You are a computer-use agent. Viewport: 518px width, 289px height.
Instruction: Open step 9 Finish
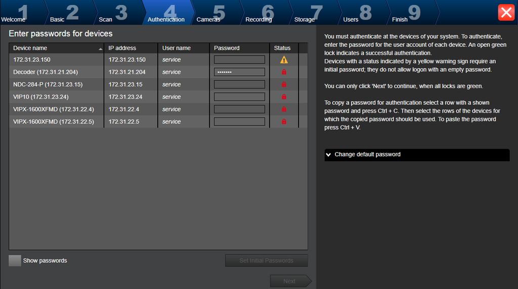(412, 13)
